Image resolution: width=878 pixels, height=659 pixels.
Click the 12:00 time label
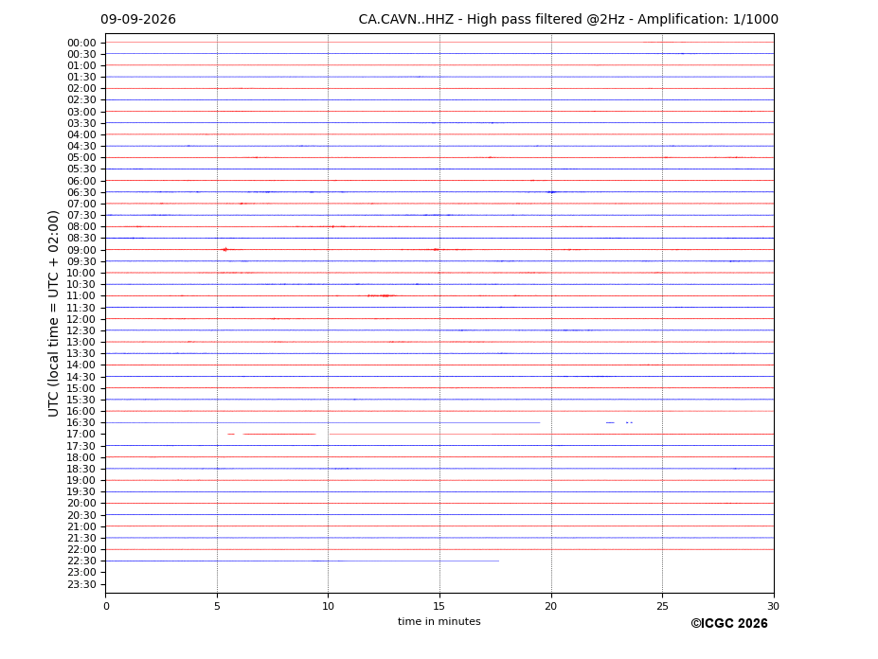81,319
